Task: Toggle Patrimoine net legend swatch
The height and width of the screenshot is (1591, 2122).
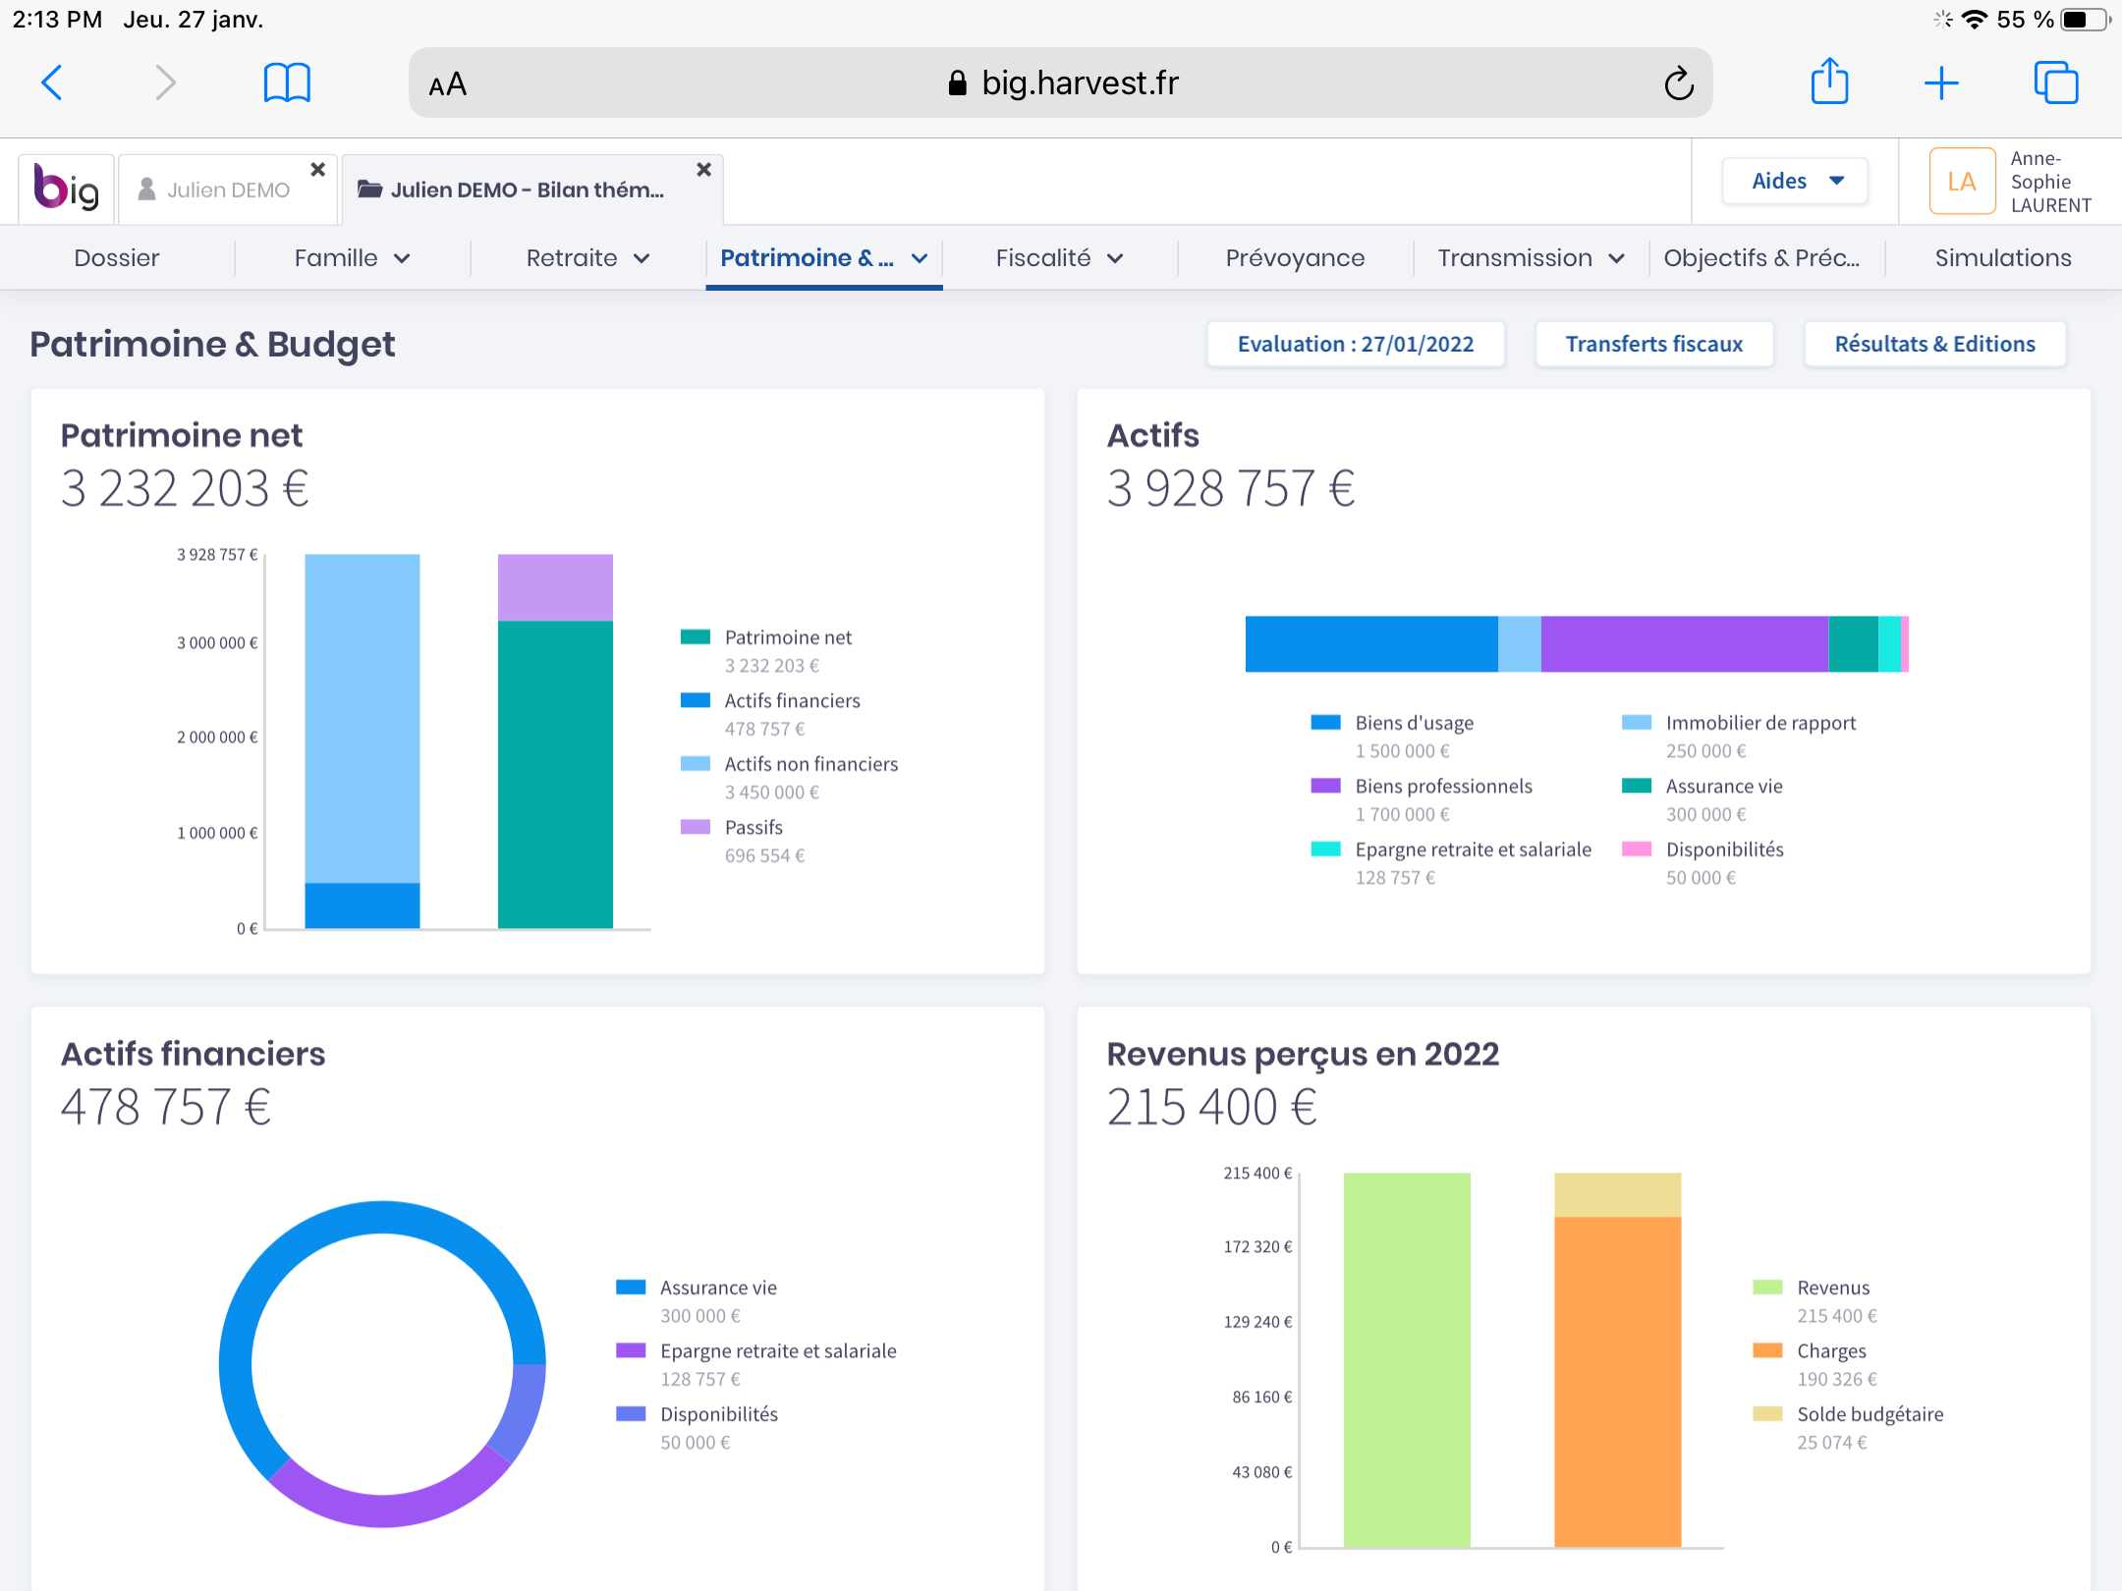Action: 696,637
